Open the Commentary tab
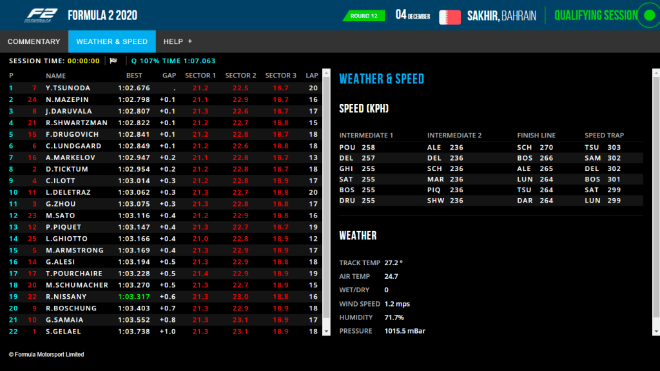The width and height of the screenshot is (660, 371). pyautogui.click(x=34, y=41)
